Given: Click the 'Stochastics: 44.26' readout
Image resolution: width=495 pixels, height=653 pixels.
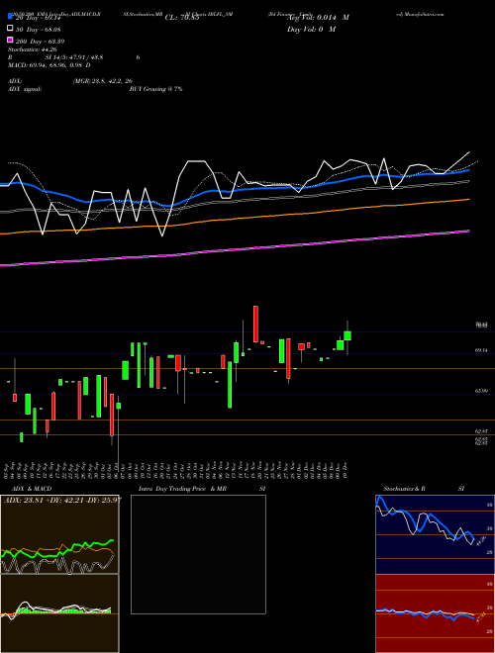Looking at the screenshot, I should 33,49.
